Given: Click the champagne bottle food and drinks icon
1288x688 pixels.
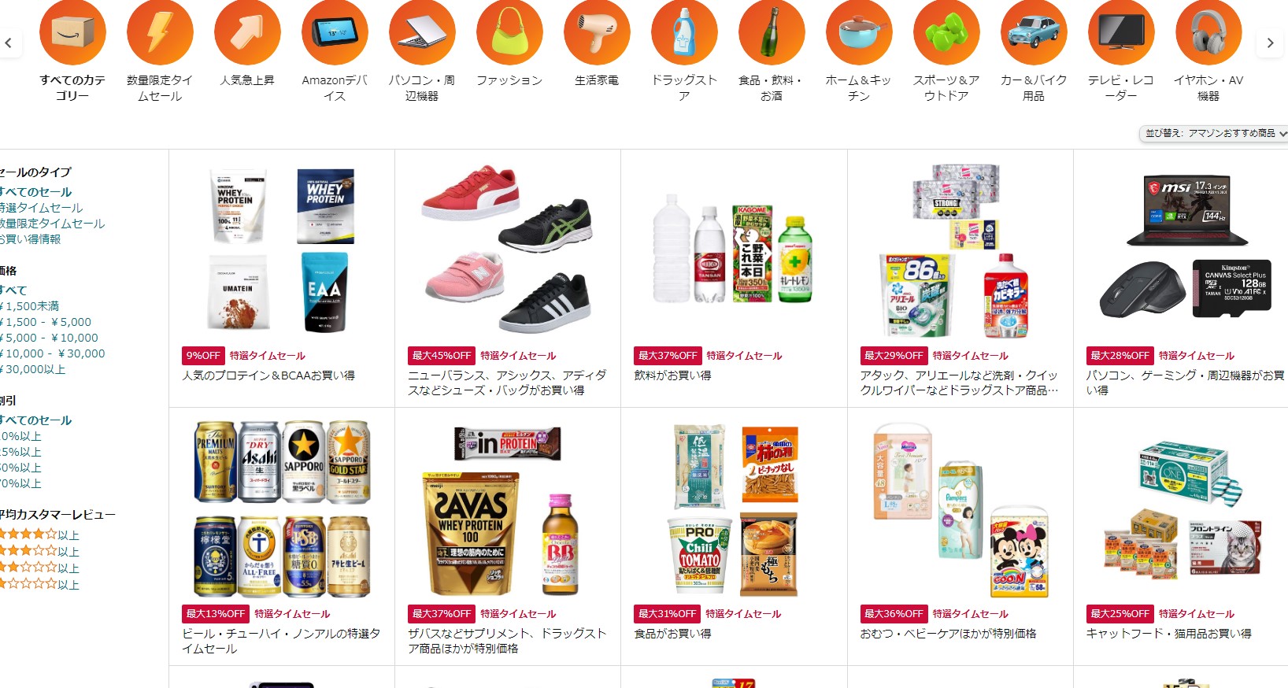Looking at the screenshot, I should pos(772,32).
